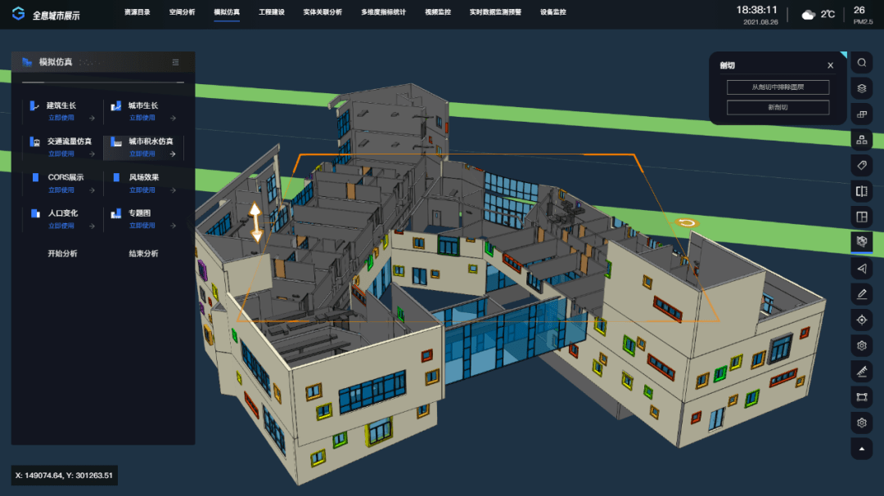
Task: Click the hierarchy tree structure icon
Action: coord(861,140)
